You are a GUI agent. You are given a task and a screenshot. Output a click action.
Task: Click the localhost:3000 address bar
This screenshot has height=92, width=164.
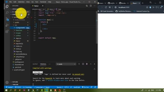[124, 7]
